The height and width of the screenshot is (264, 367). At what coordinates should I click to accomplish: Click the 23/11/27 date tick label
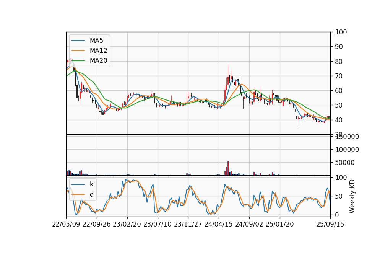[x=188, y=224]
